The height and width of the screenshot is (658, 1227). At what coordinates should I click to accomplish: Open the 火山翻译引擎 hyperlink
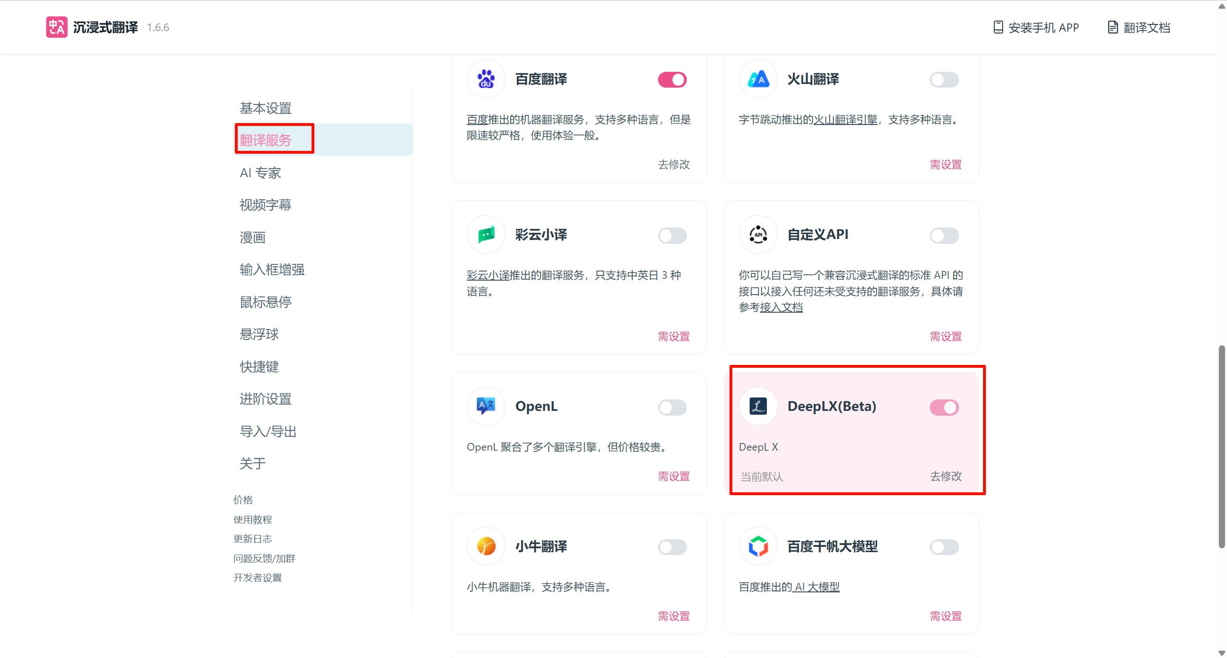point(845,120)
